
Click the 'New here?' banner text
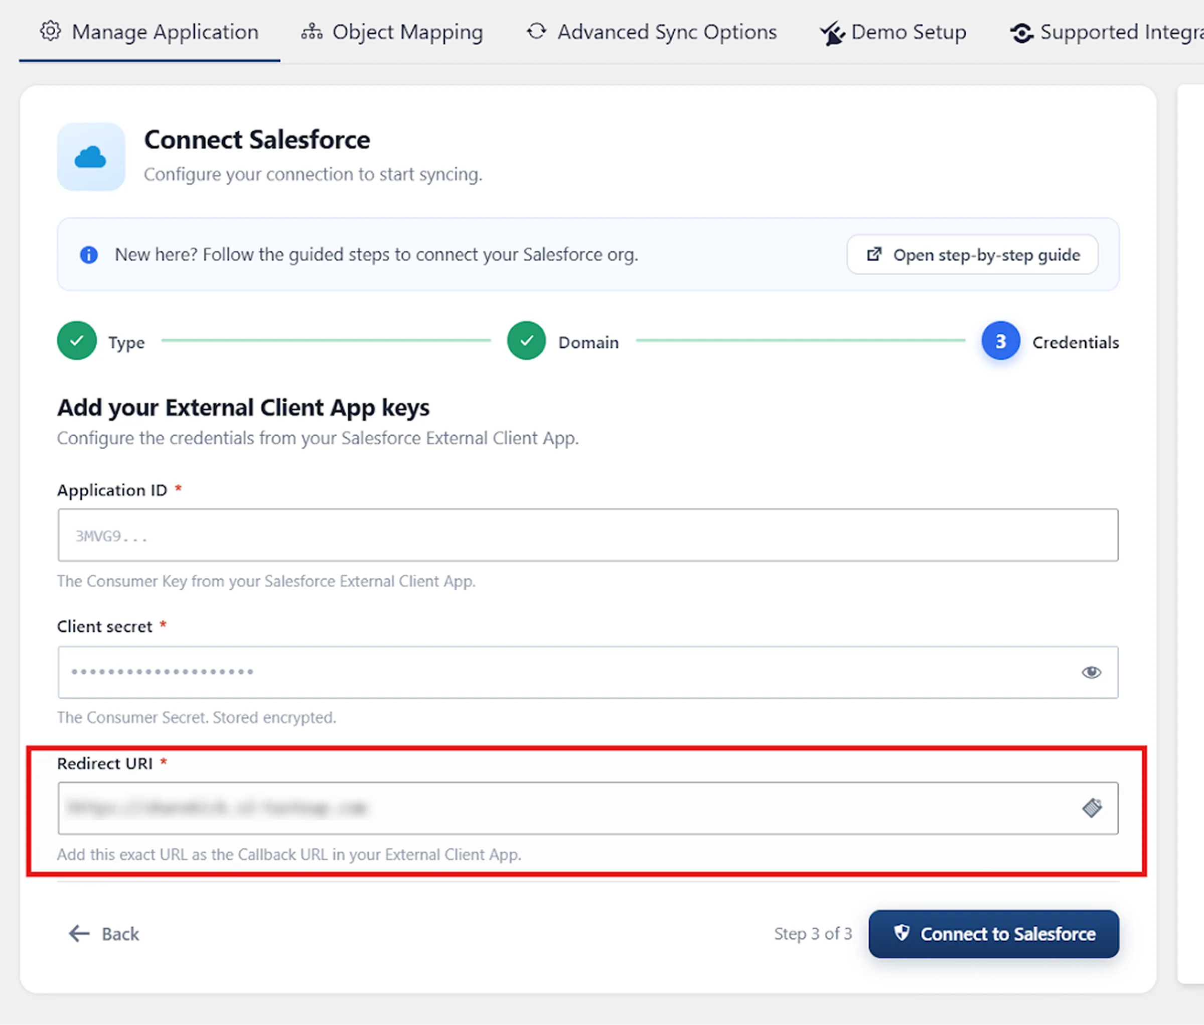pos(376,254)
